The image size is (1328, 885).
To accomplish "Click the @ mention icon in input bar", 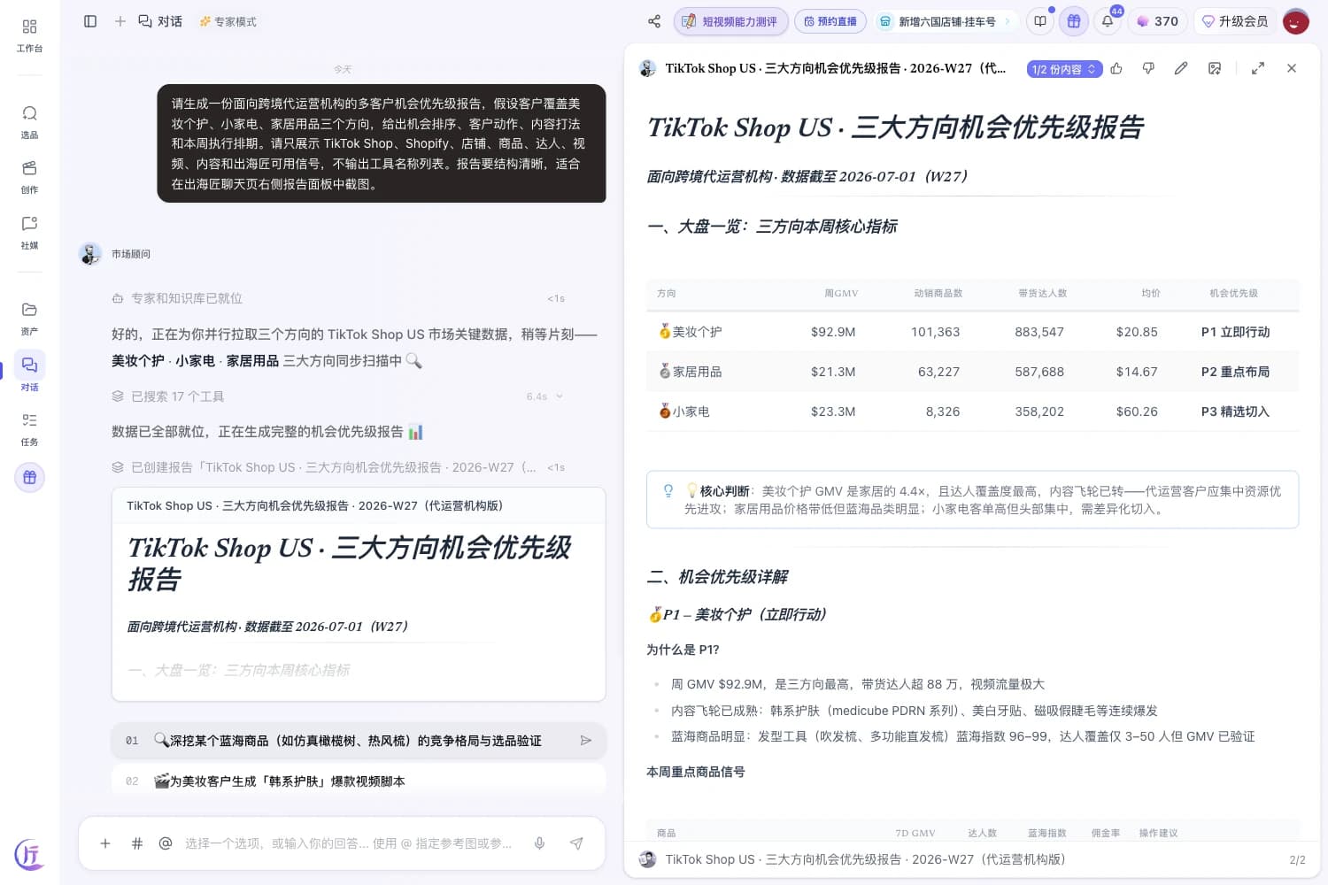I will point(166,843).
